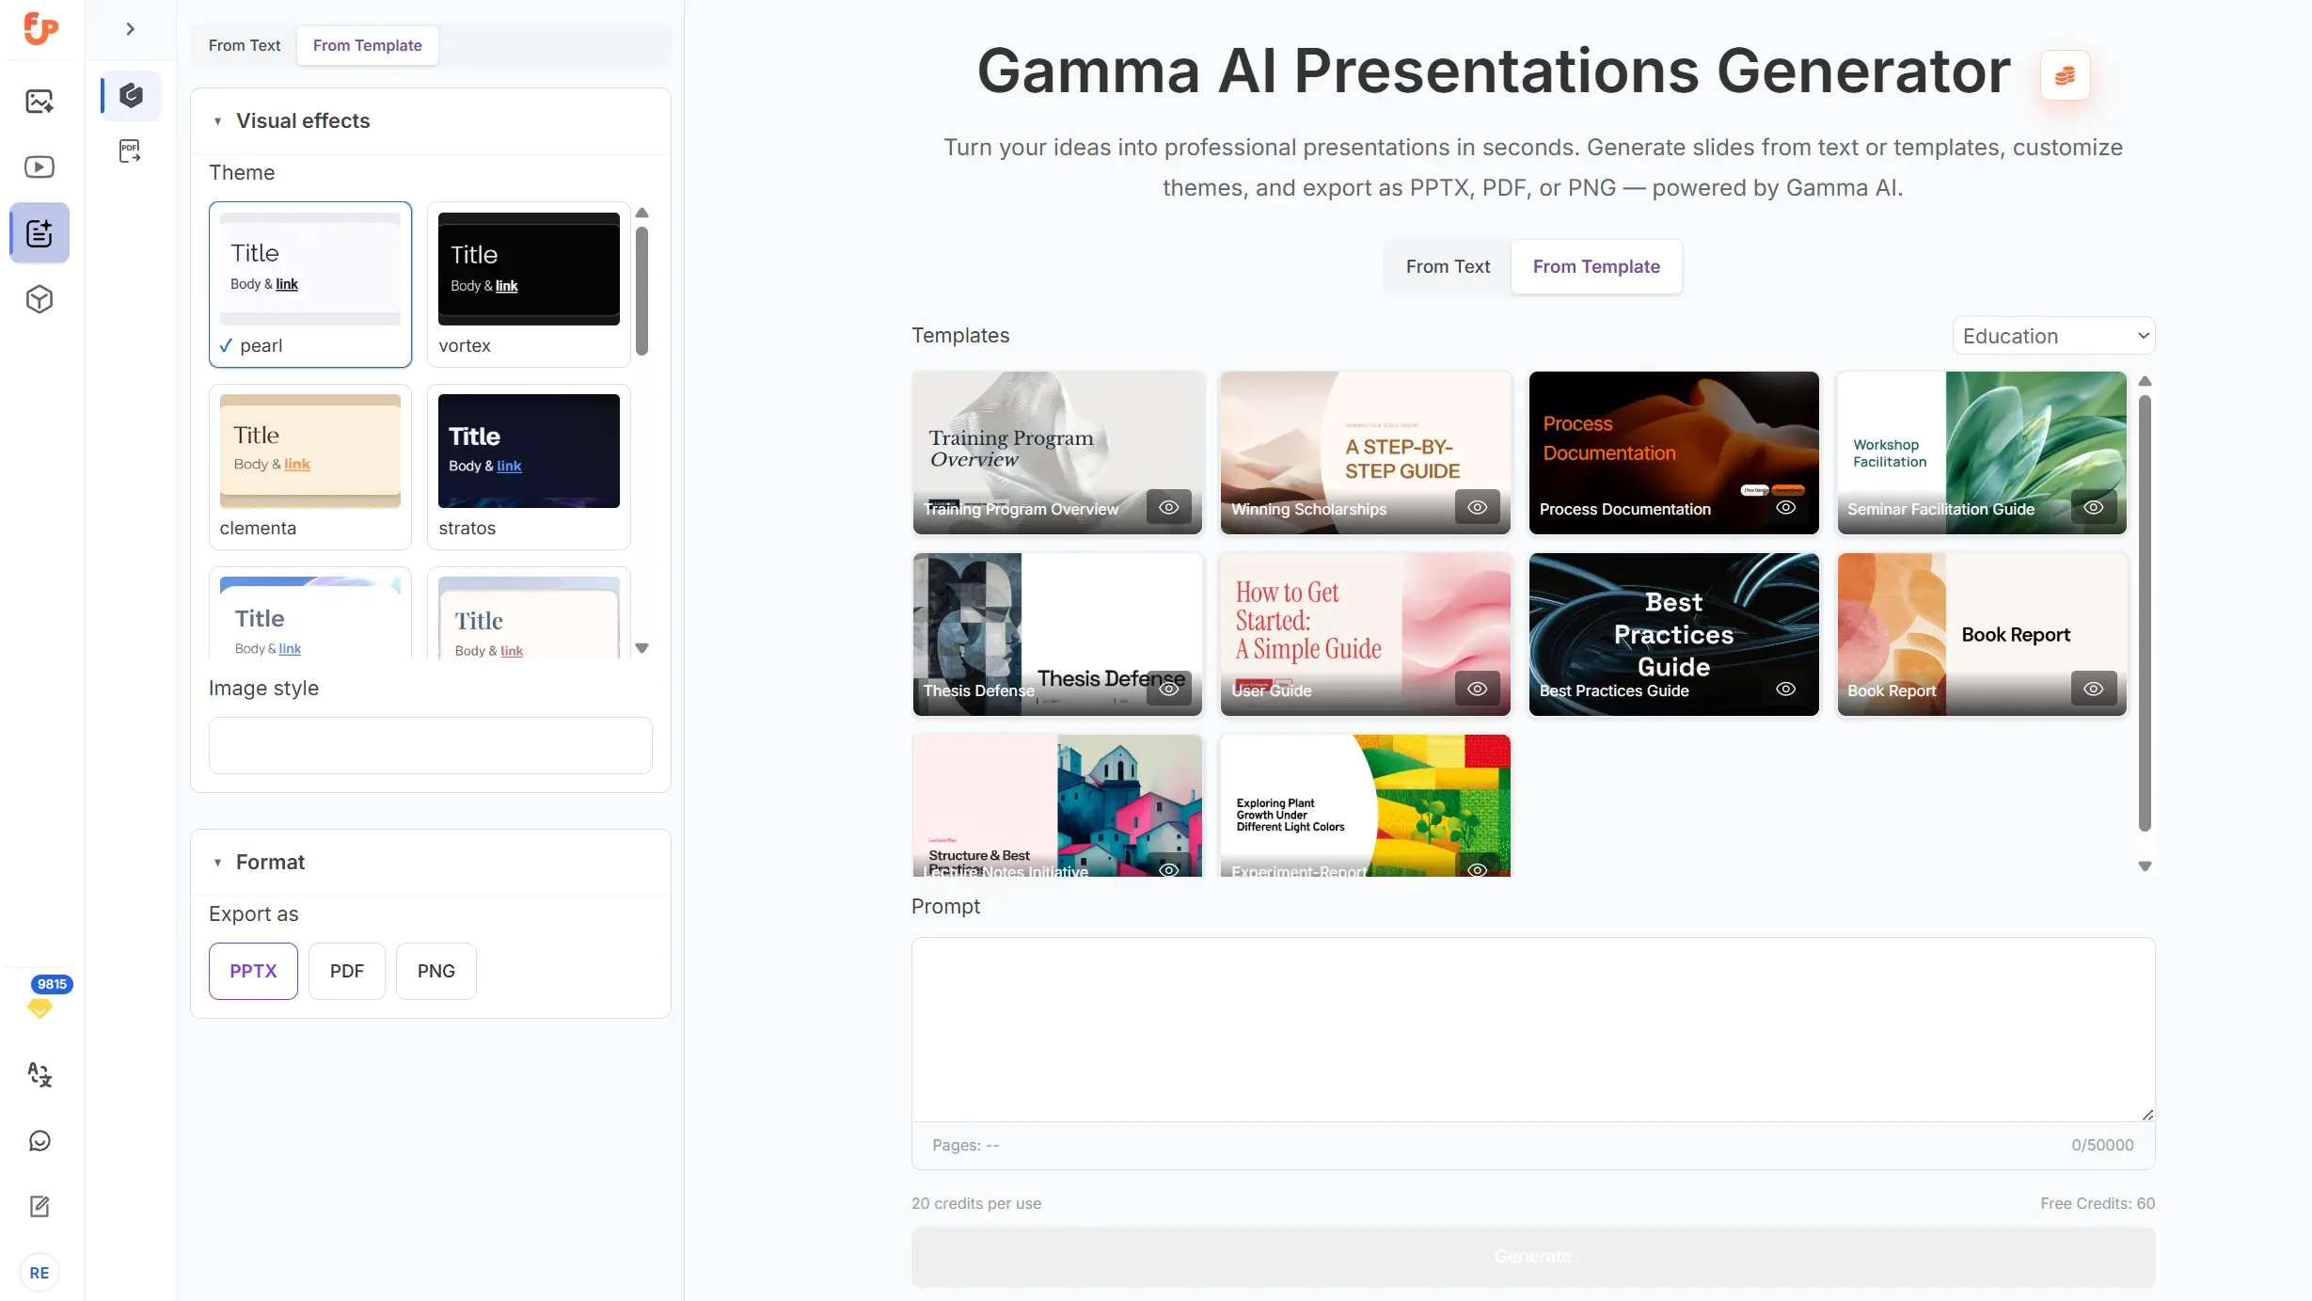Switch to the From Text tab
The image size is (2312, 1301).
[x=1448, y=266]
